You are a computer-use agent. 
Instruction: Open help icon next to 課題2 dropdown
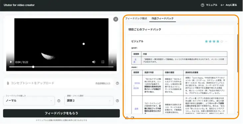click(117, 101)
